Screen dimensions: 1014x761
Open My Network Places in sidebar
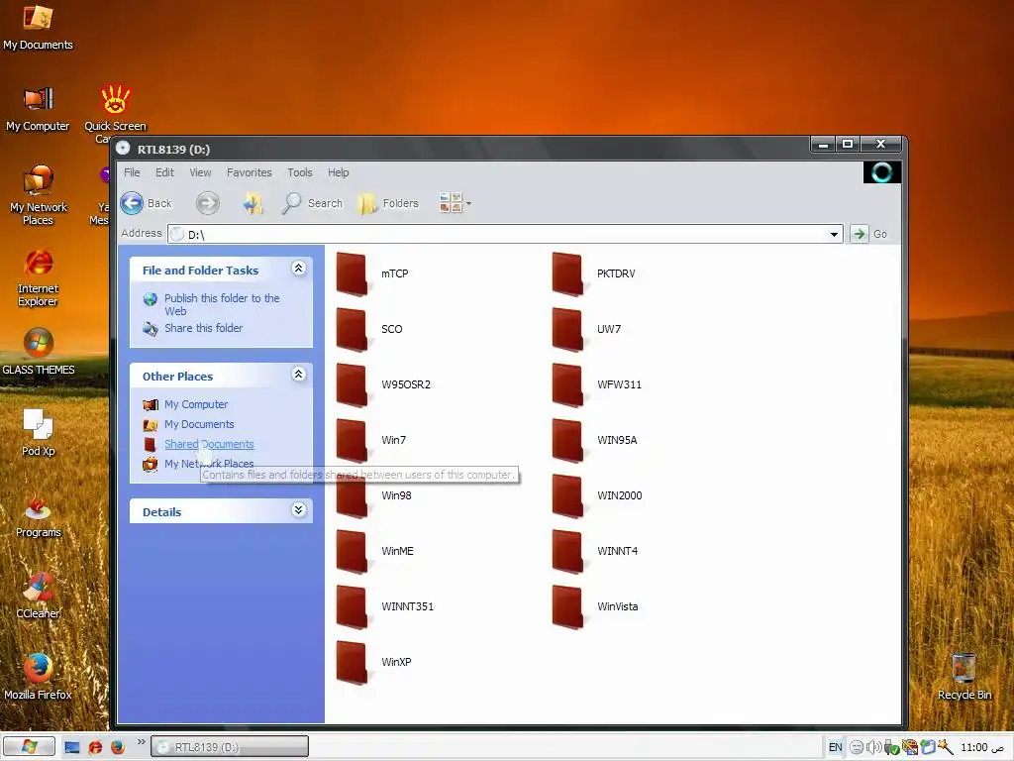point(209,464)
